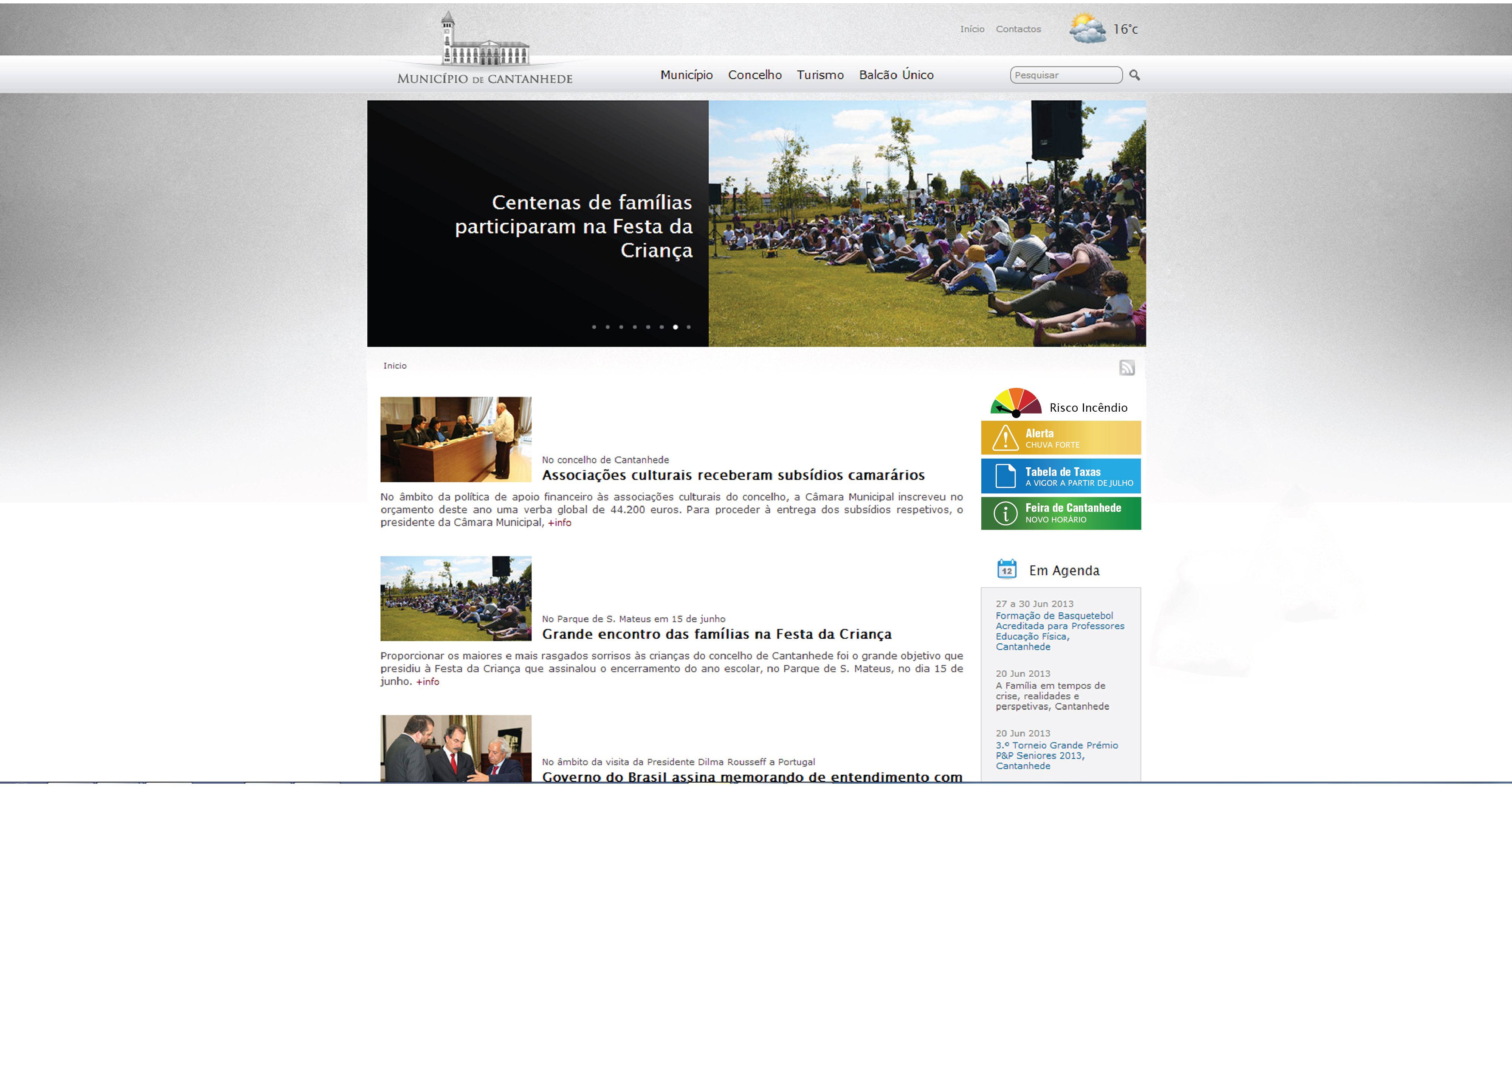This screenshot has width=1512, height=1071.
Task: Select the highlighted seventh slideshow dot
Action: [675, 327]
